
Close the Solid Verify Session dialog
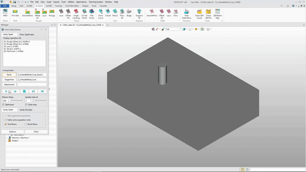coord(36,132)
